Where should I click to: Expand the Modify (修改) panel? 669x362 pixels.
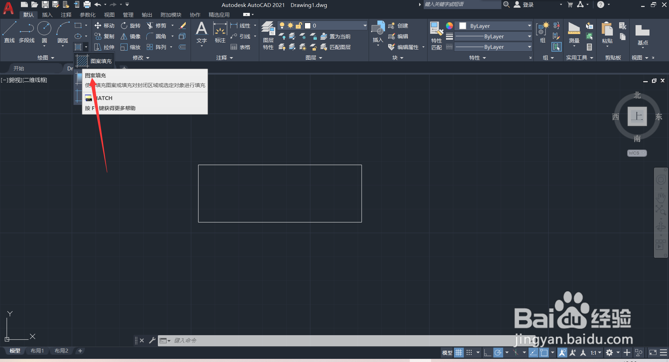[x=141, y=57]
